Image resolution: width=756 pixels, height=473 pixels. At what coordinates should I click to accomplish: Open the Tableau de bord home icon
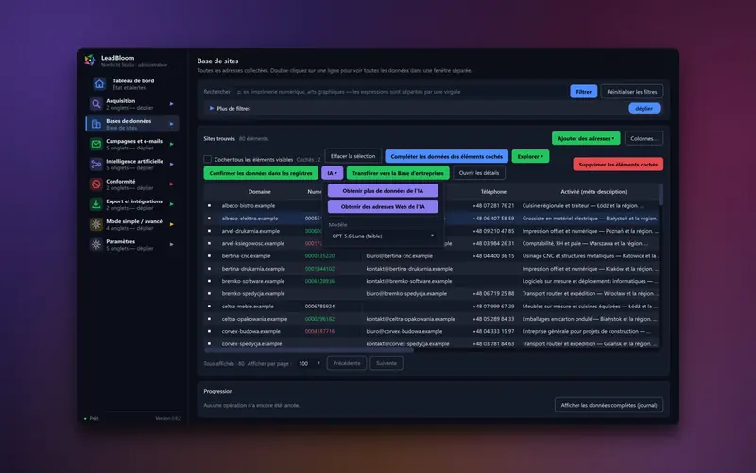99,84
